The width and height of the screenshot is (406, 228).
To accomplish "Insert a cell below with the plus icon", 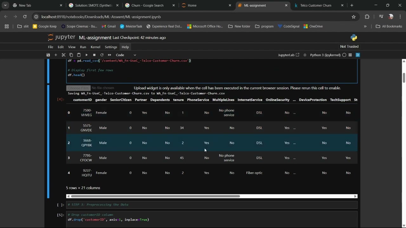I will (x=56, y=55).
